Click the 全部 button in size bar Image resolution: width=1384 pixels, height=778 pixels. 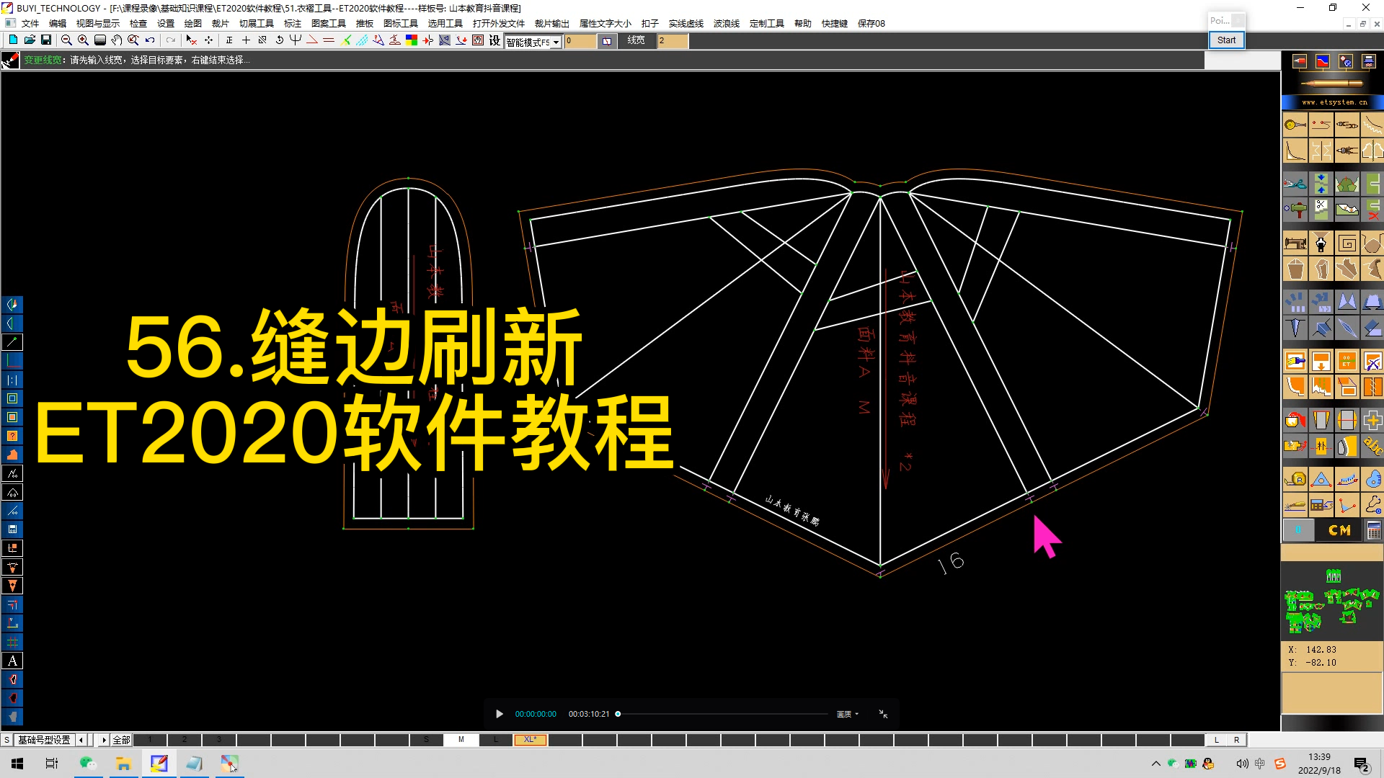(x=121, y=740)
